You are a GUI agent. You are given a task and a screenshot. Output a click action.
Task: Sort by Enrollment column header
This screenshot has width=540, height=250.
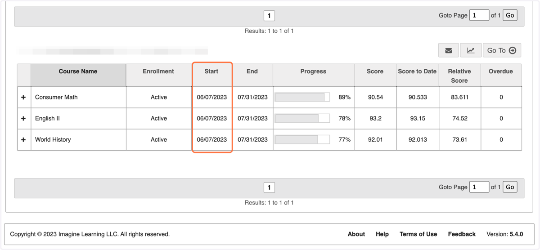tap(158, 75)
